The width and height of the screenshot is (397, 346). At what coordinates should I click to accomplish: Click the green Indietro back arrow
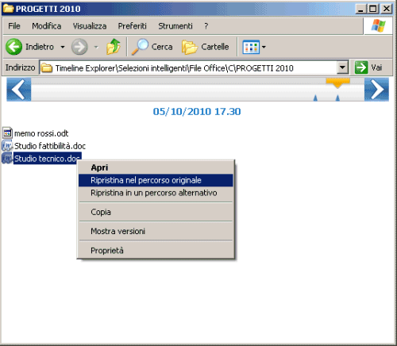(13, 47)
